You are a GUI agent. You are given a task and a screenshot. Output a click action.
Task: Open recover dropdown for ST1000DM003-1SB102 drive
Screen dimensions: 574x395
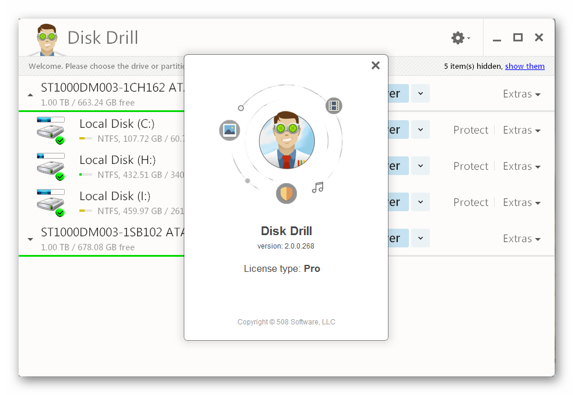[x=420, y=238]
